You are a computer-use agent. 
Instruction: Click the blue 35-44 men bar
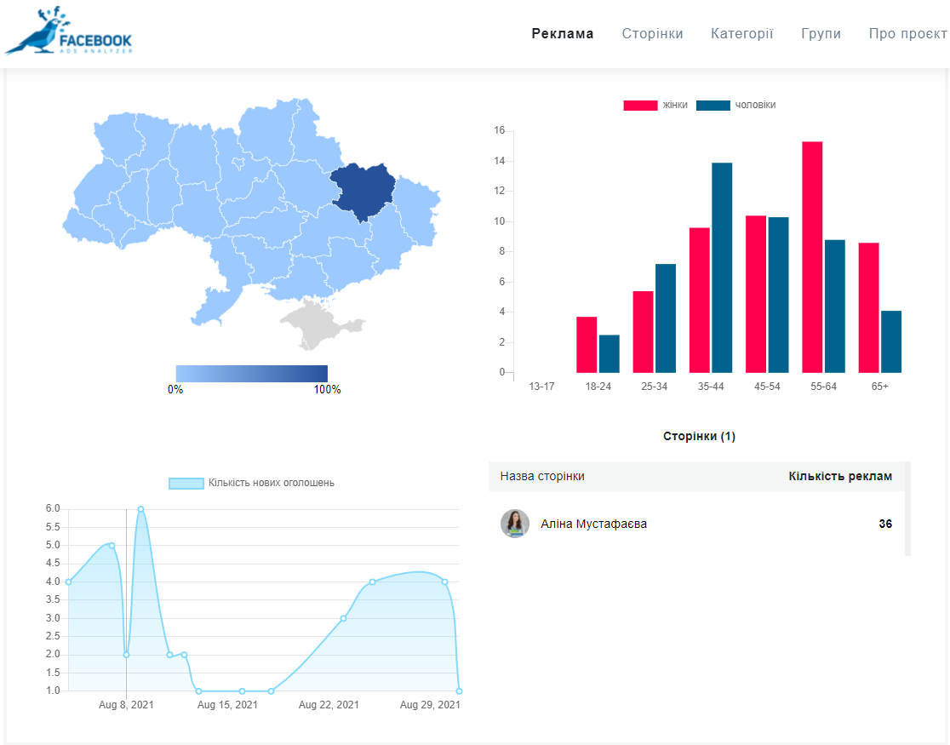722,267
